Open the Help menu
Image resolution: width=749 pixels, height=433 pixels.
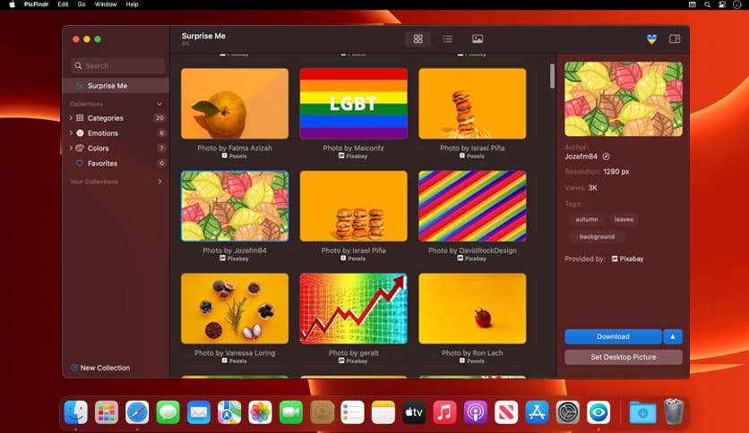click(x=132, y=4)
